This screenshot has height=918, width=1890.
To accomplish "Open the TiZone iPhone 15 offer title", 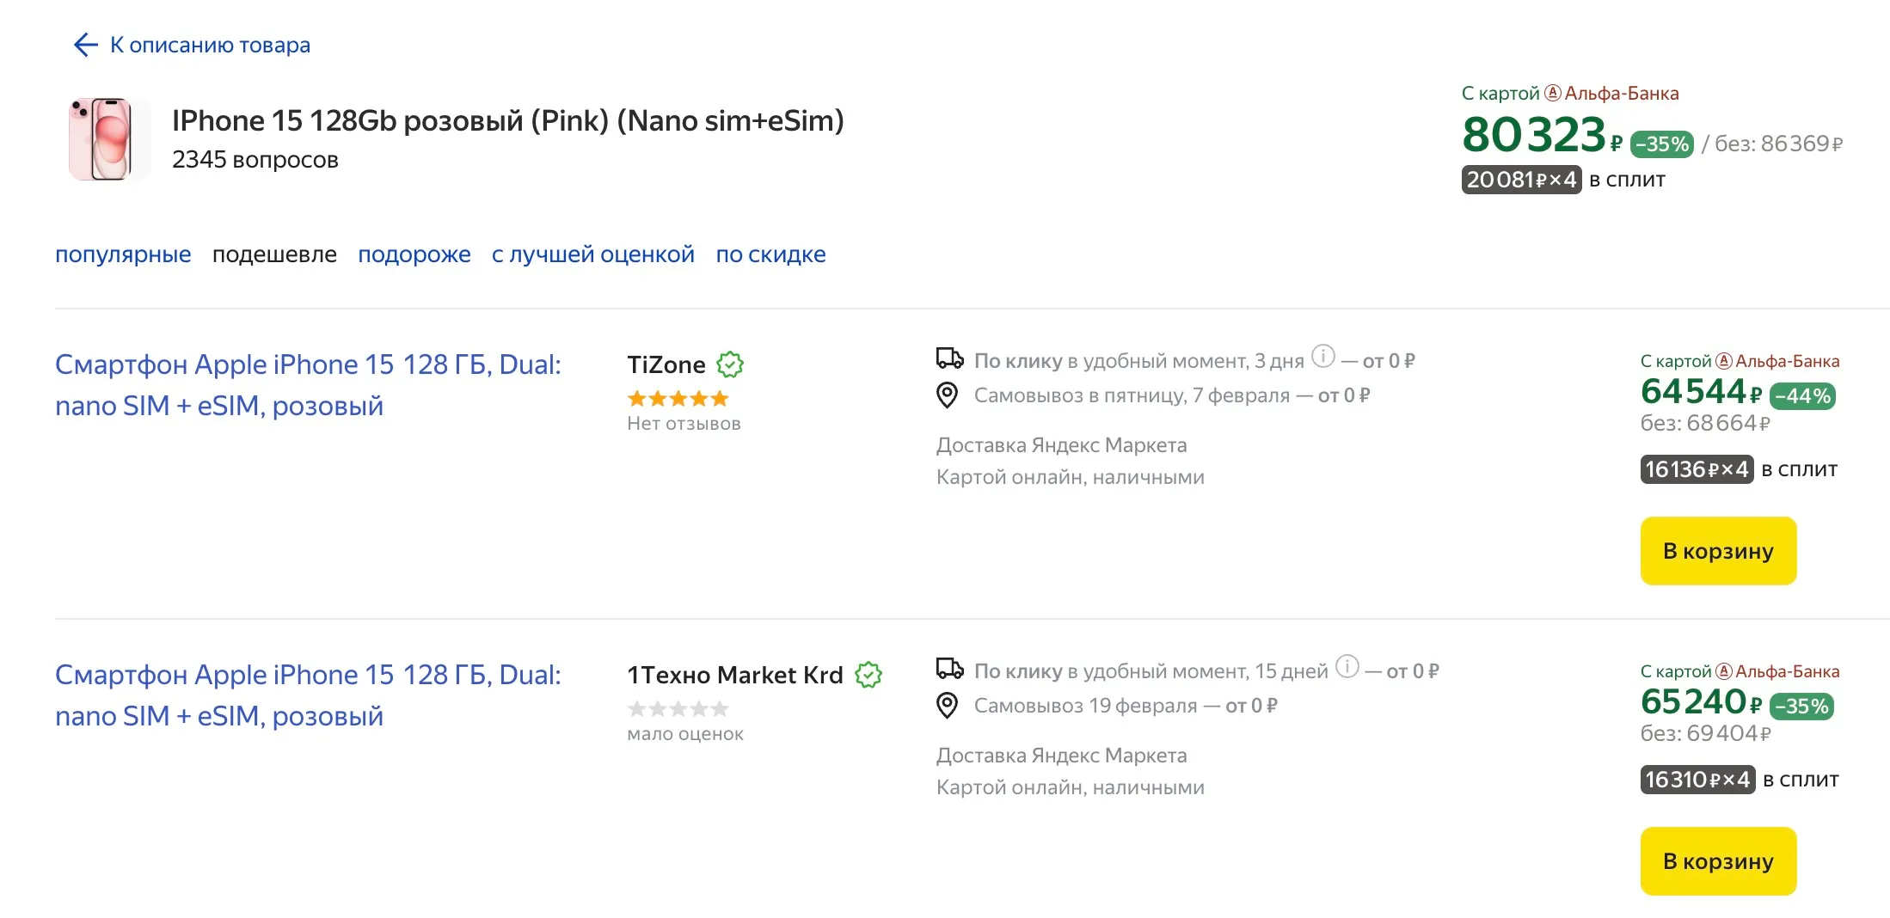I will point(308,385).
